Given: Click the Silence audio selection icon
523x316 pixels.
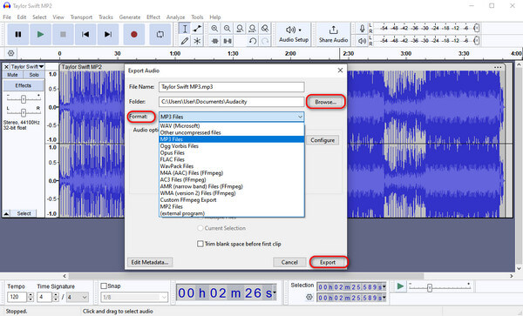Looking at the screenshot, I should coord(228,41).
